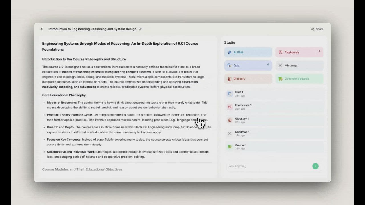Click the Course 1 row icon
The height and width of the screenshot is (205, 365).
pos(230,147)
